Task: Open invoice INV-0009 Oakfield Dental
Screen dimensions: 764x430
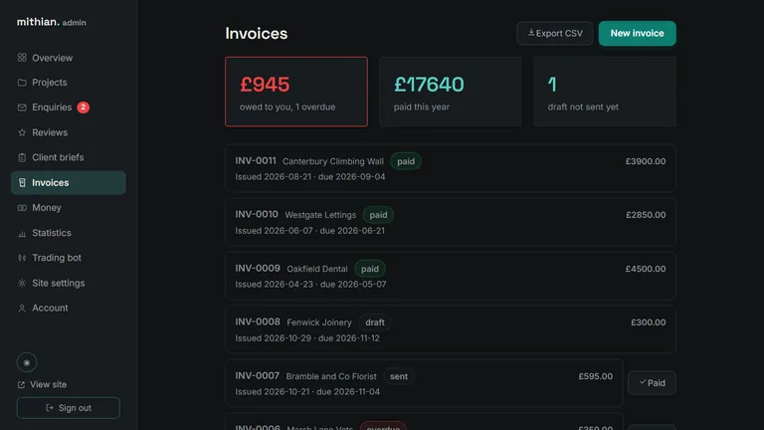Action: coord(451,276)
